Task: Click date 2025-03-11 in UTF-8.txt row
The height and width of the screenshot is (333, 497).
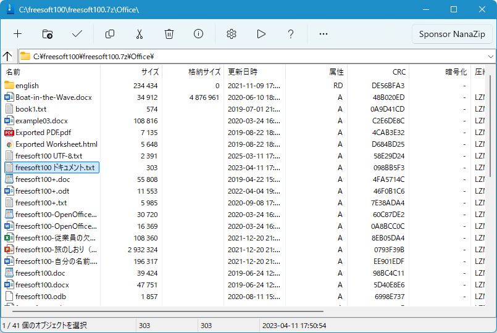Action: click(254, 156)
